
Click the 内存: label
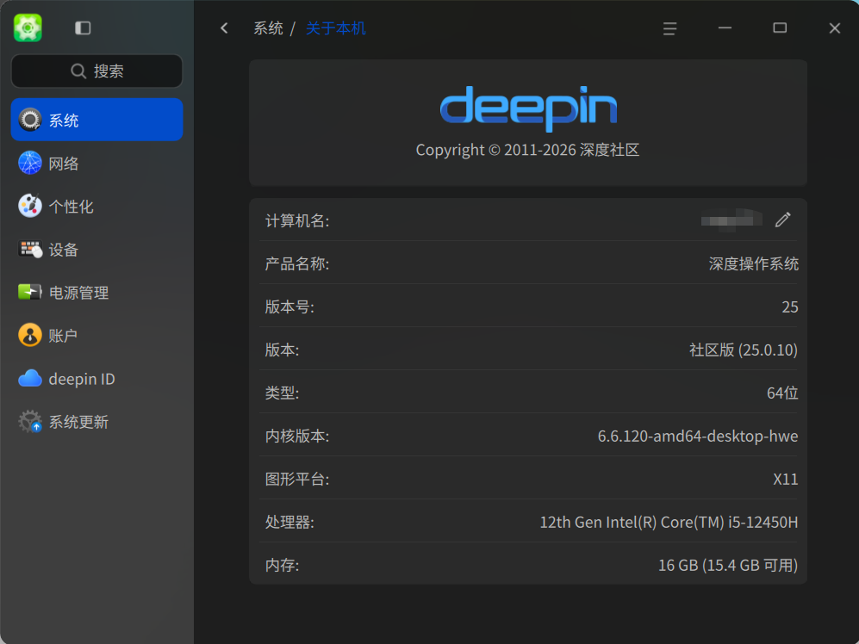point(282,565)
